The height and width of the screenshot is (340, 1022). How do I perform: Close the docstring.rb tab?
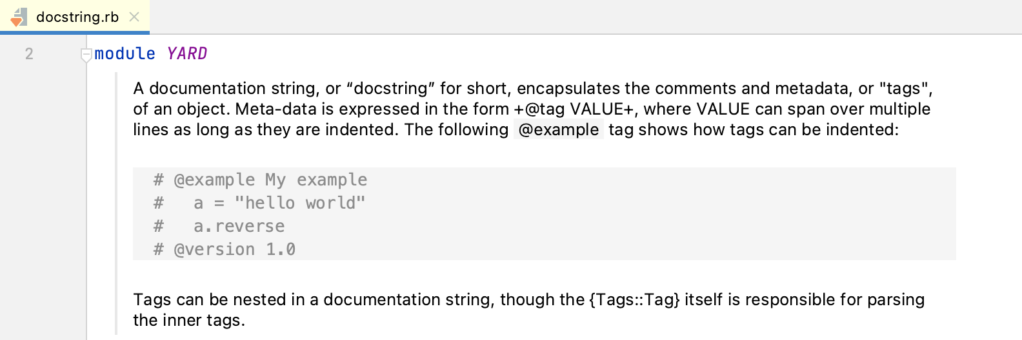pos(134,17)
